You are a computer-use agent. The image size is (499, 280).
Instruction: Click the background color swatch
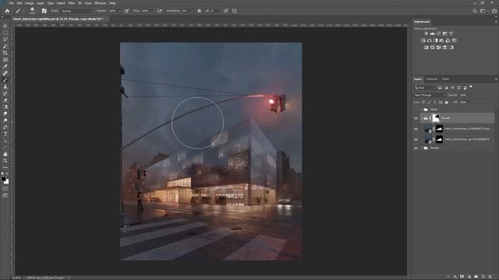[x=7, y=182]
